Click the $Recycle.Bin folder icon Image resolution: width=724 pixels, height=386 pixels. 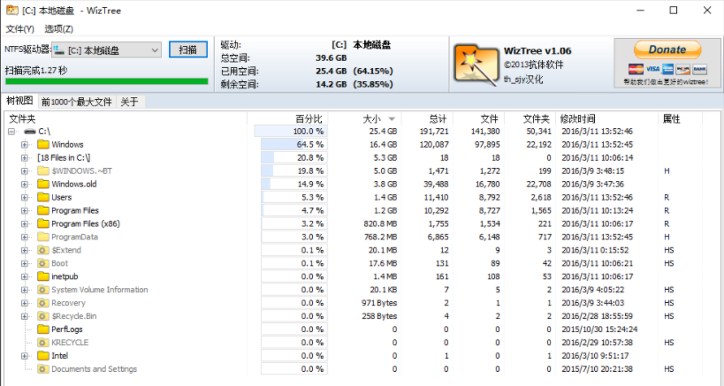(43, 316)
